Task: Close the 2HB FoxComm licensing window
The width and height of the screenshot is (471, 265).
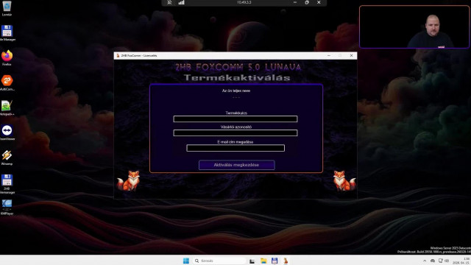Action: click(351, 56)
